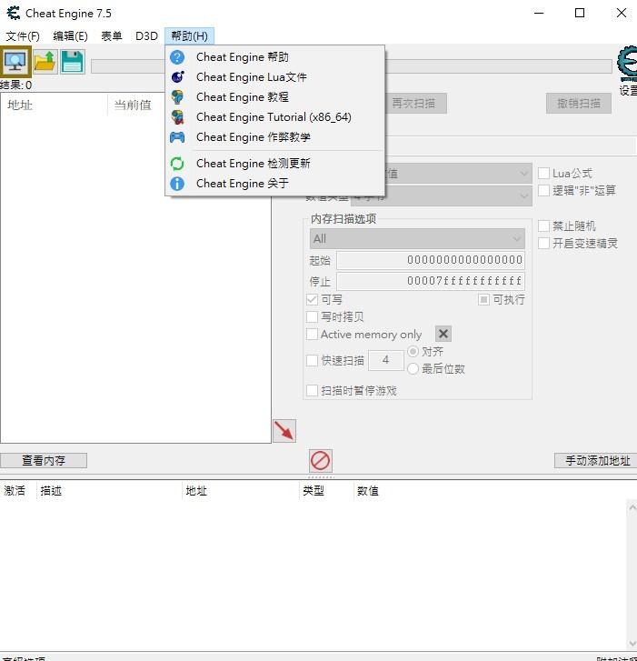Open the 文件(F) menu
Viewport: 637px width, 661px height.
(23, 36)
